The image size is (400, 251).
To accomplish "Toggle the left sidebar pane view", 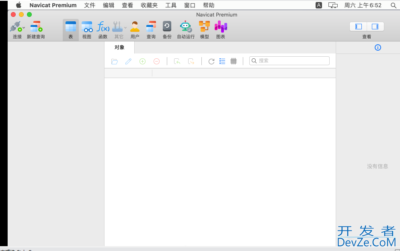I will pos(359,27).
